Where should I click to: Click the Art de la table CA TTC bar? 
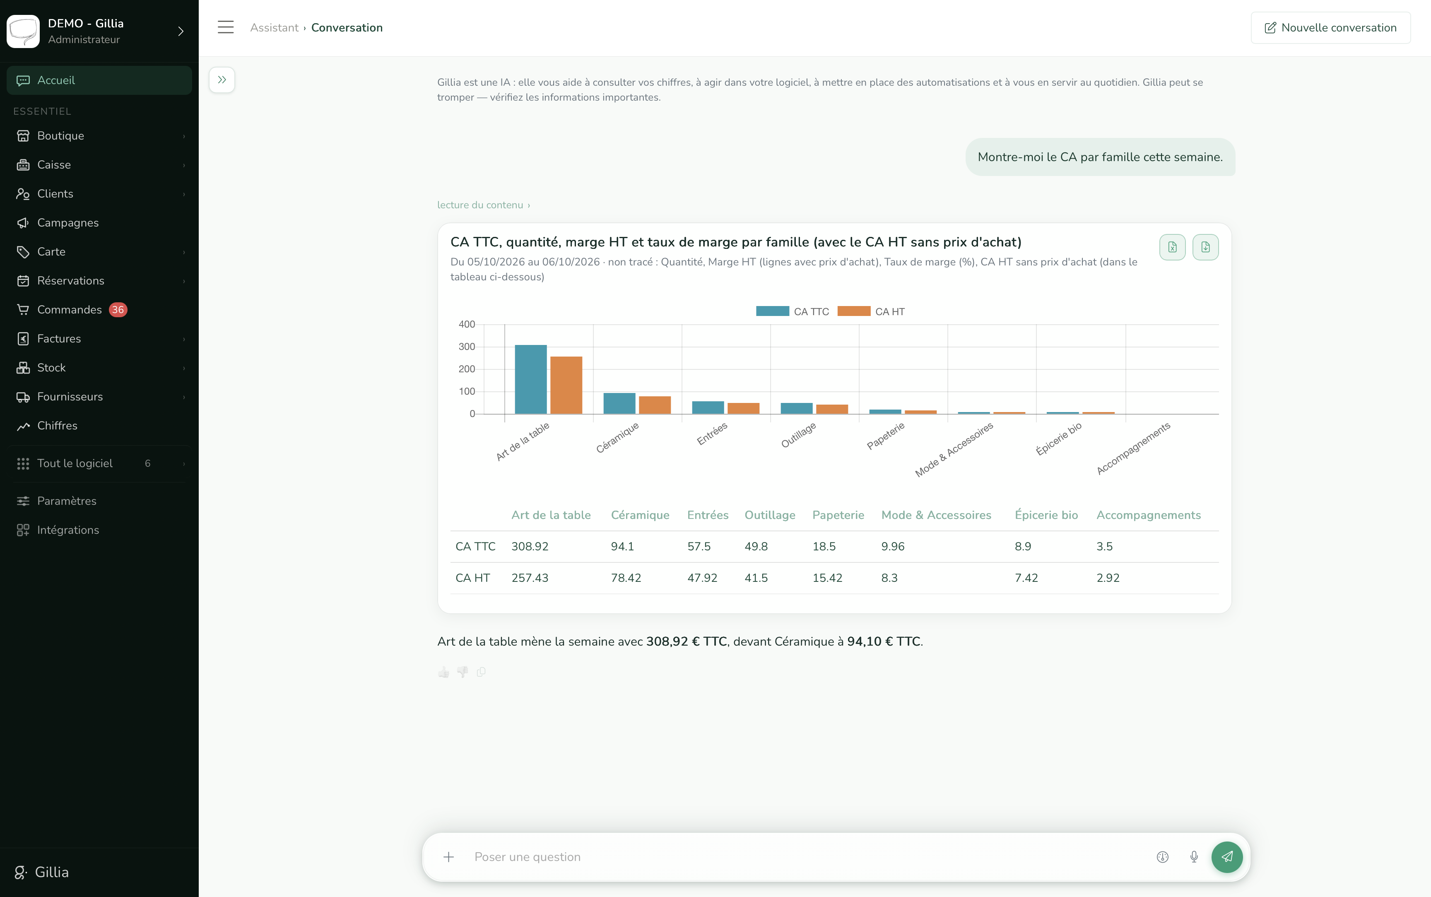(x=531, y=379)
